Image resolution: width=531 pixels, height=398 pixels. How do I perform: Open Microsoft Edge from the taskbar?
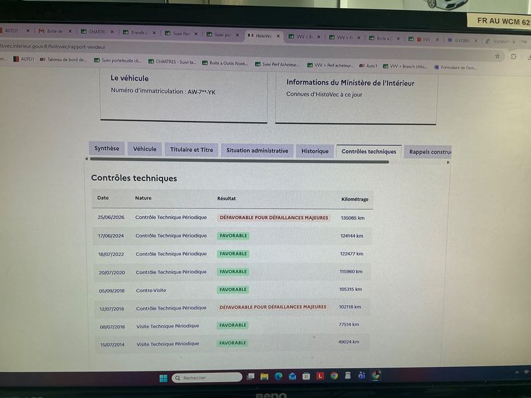point(278,376)
